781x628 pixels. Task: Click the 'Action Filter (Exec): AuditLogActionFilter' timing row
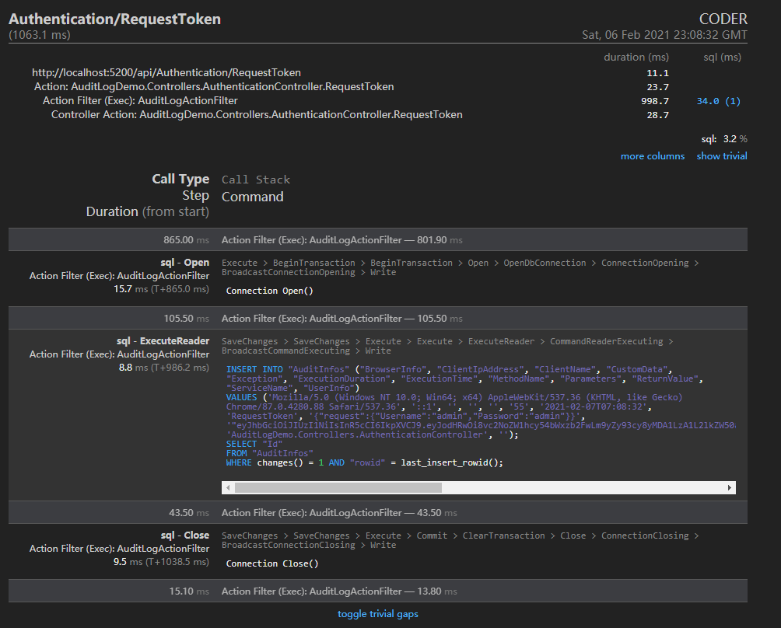point(140,100)
